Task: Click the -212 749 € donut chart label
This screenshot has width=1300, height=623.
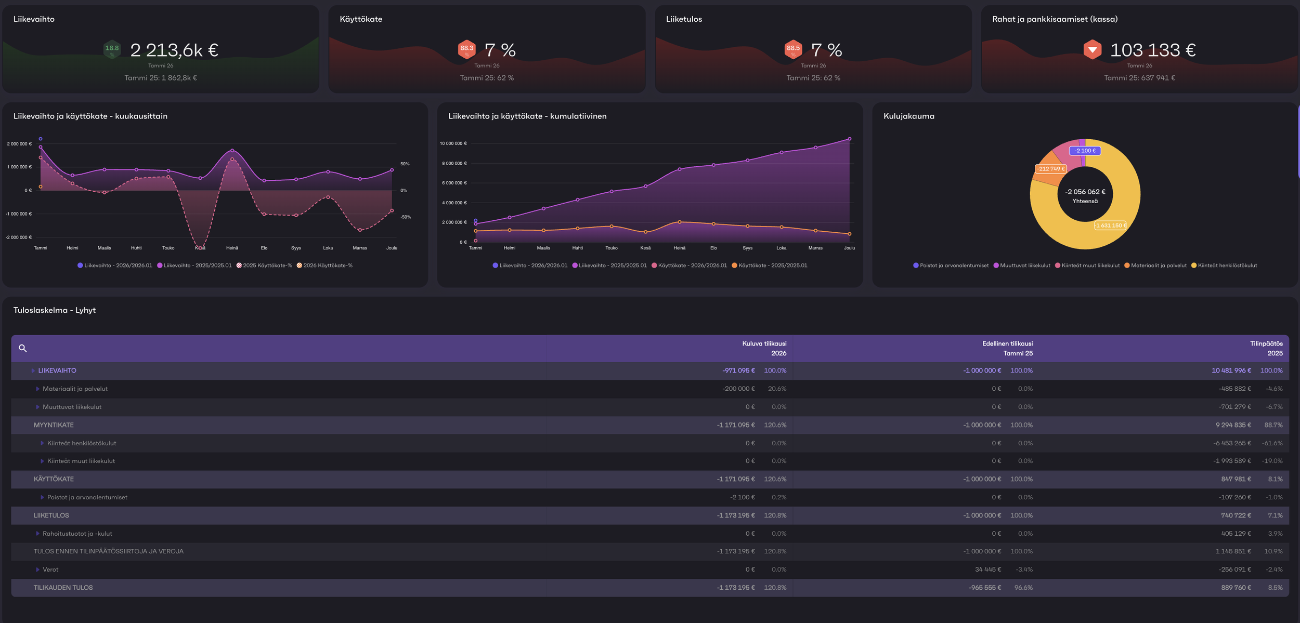Action: click(1050, 169)
